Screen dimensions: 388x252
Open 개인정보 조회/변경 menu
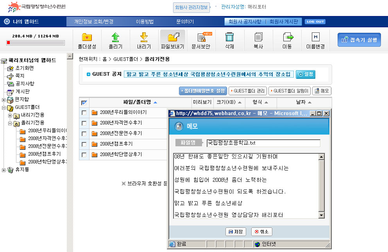(94, 22)
